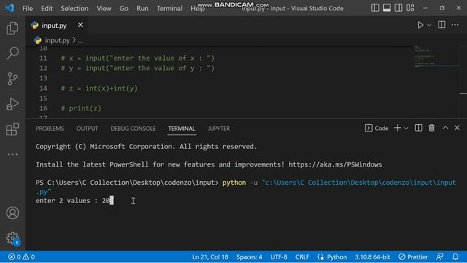Open the Manage gear menu
Viewport: 467px width, 263px height.
(x=12, y=238)
